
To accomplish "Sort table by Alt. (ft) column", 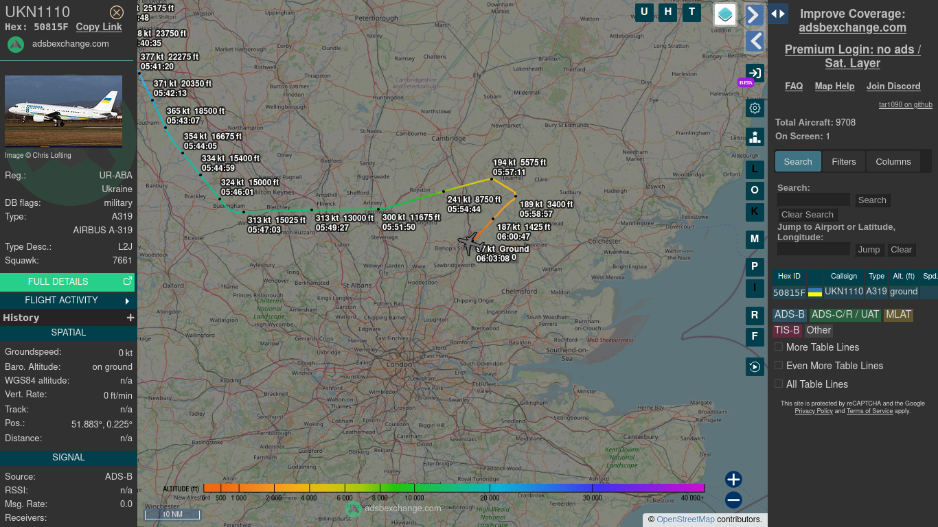I will pos(904,276).
